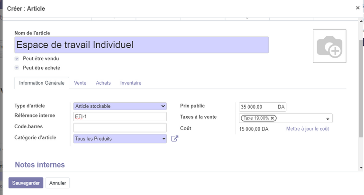
Task: Select the Information Générale tab
Action: pyautogui.click(x=42, y=83)
